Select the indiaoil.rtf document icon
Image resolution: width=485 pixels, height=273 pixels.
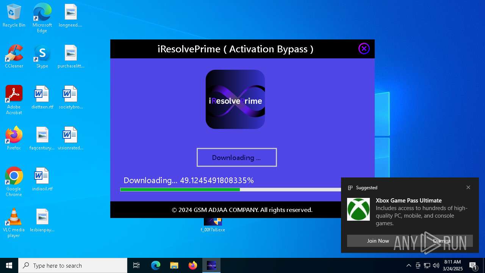point(42,180)
